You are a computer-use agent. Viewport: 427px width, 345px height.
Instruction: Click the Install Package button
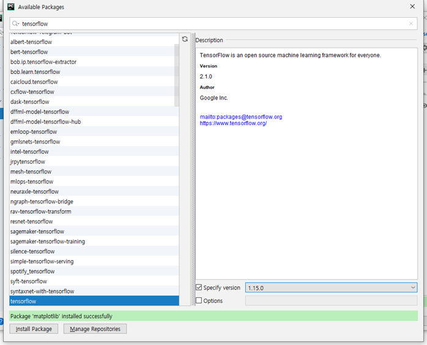pyautogui.click(x=34, y=329)
